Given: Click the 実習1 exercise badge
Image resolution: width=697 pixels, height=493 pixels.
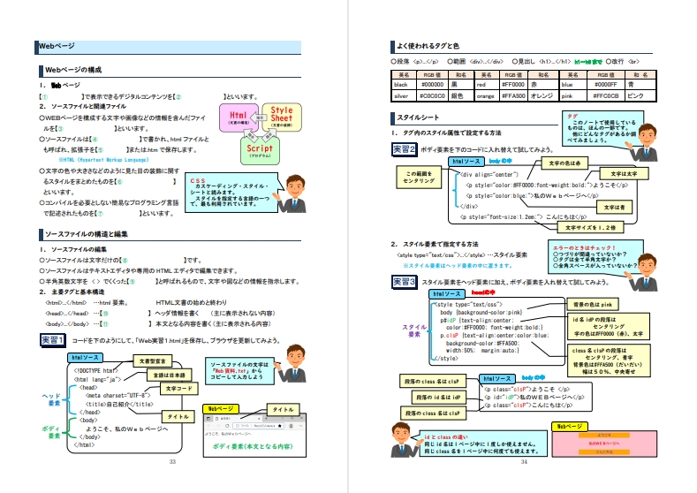Looking at the screenshot, I should 53,339.
